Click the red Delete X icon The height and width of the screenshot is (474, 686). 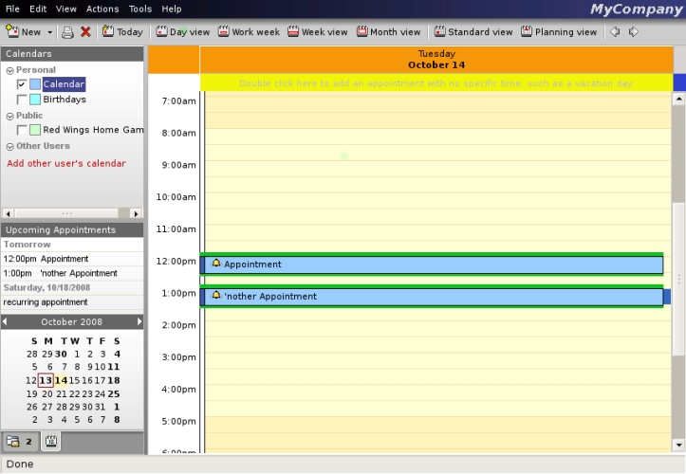85,32
